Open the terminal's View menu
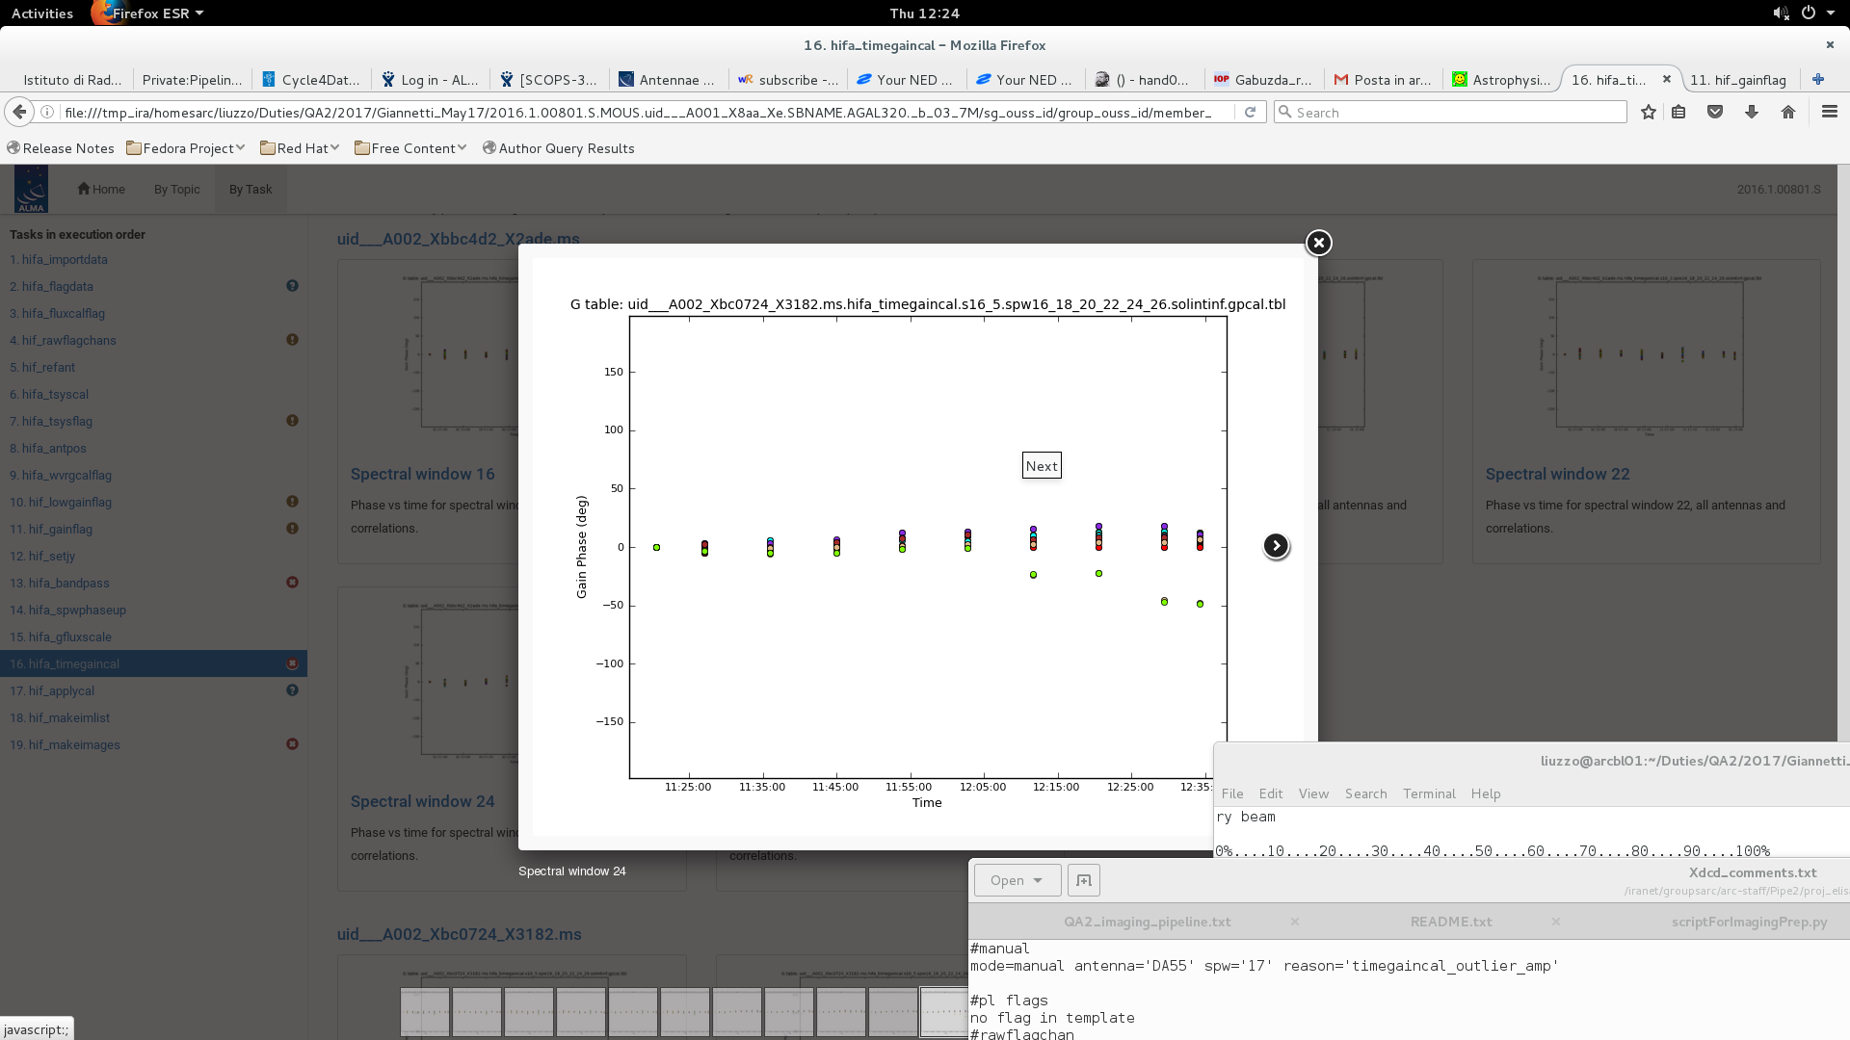The image size is (1850, 1040). point(1313,793)
